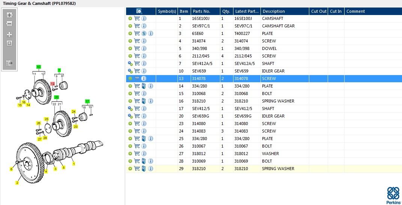Zoom in on the parts diagram

coord(9,15)
